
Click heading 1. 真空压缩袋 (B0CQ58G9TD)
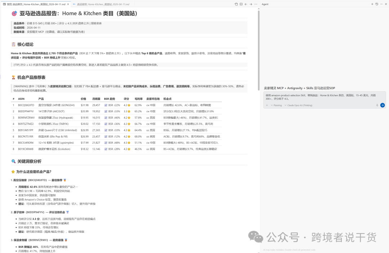click(x=39, y=180)
